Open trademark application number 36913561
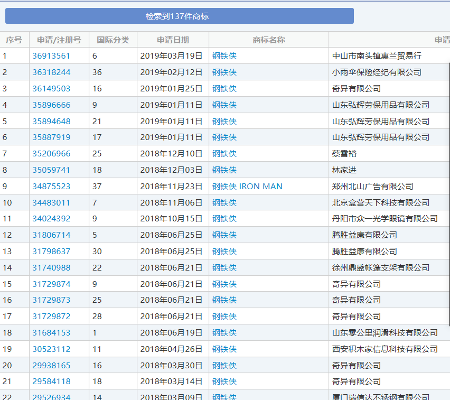450x400 pixels. (x=51, y=56)
